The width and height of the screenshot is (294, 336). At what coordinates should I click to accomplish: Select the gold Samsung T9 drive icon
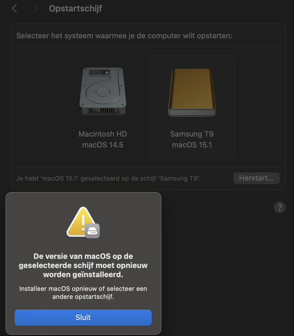[192, 92]
